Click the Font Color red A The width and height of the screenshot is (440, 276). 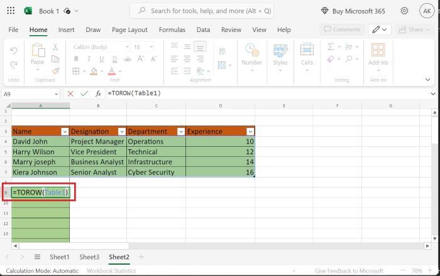click(112, 72)
